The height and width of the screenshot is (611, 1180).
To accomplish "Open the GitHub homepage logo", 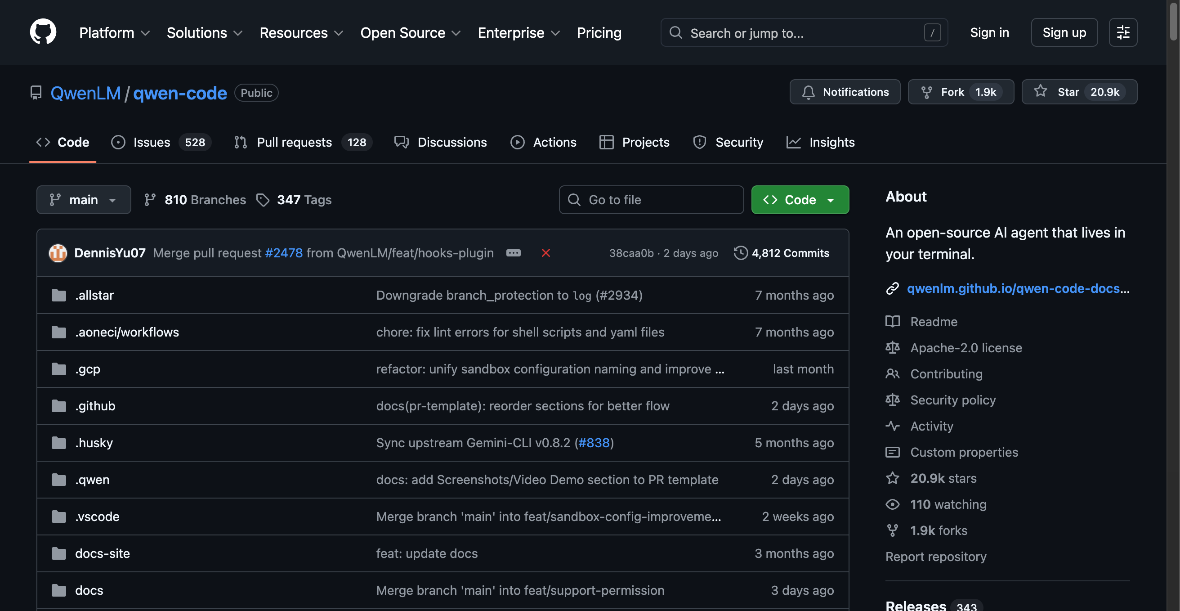I will 43,32.
